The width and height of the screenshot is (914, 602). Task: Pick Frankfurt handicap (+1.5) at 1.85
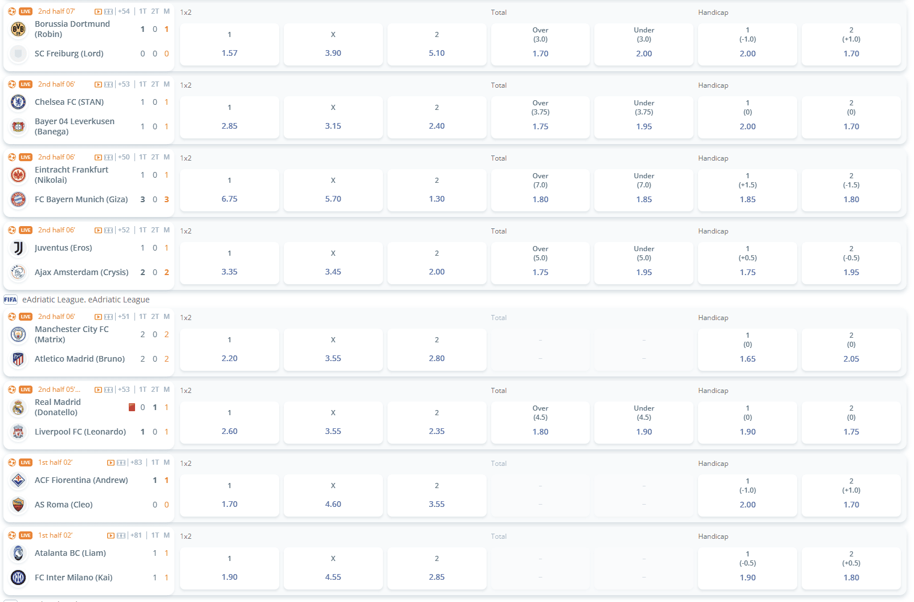point(748,190)
